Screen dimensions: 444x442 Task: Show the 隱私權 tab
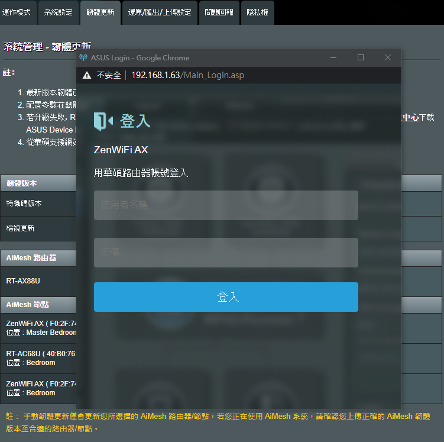pyautogui.click(x=258, y=12)
